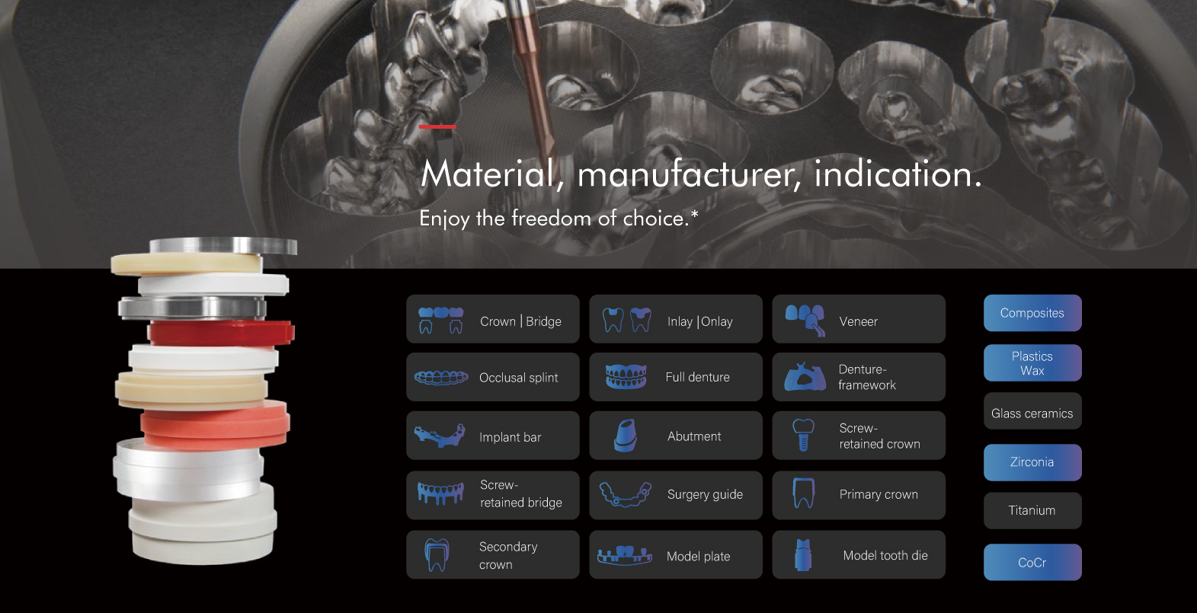Screen dimensions: 1197x613
Task: Click the Occlusal splint icon
Action: pos(440,378)
